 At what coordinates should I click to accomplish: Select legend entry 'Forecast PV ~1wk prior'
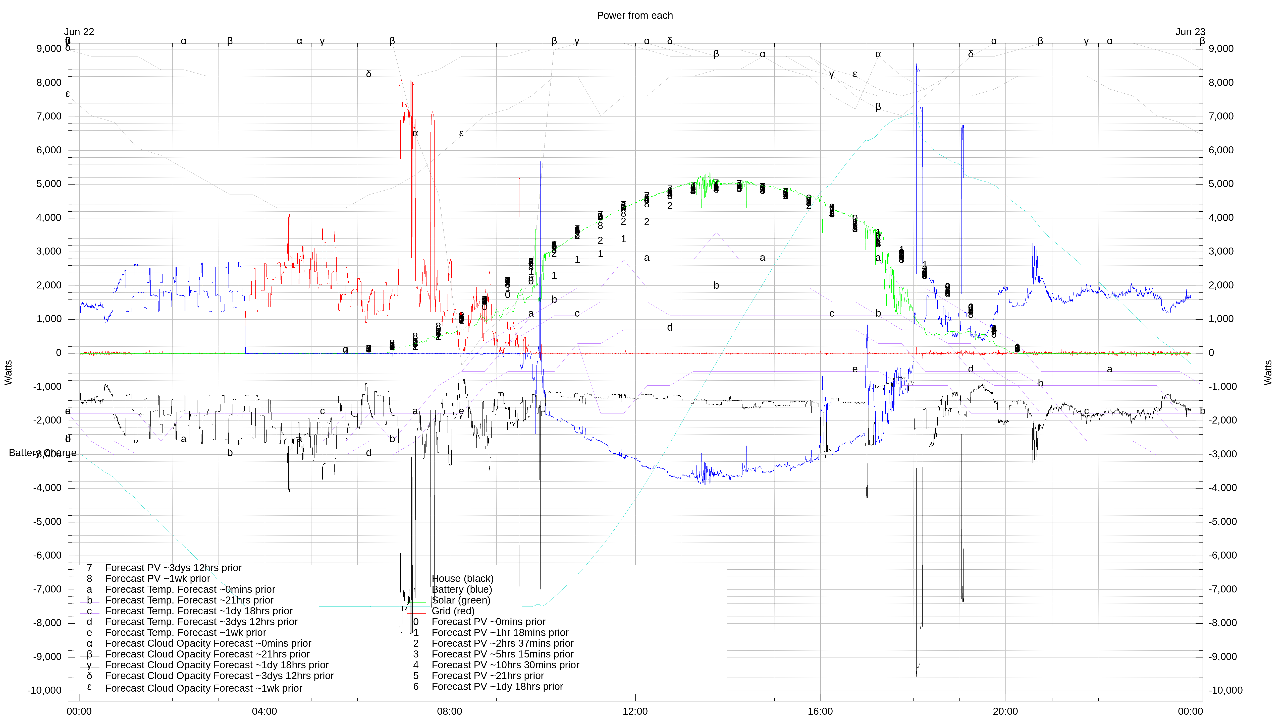coord(158,579)
